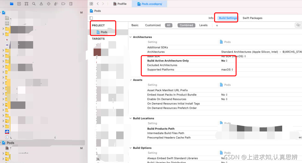Select On Demand Resources Prefetch Order

click(172, 108)
